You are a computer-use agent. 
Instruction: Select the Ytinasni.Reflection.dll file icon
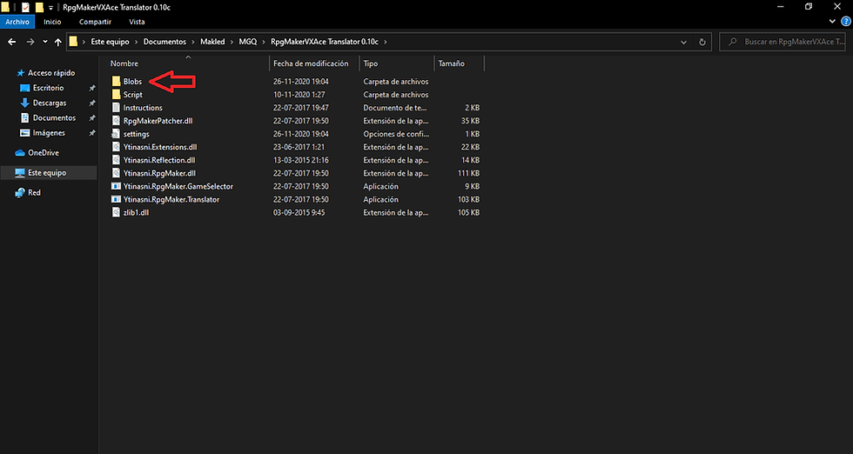pyautogui.click(x=116, y=160)
